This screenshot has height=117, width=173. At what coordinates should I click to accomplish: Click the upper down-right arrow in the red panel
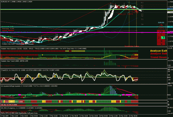click(x=161, y=41)
